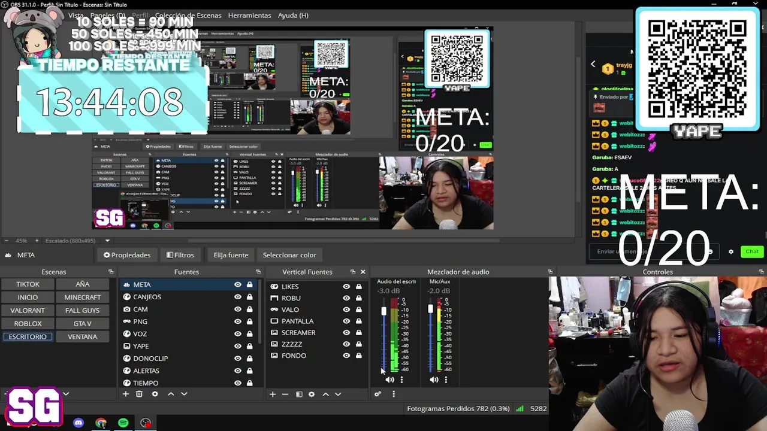Switch to TIKTOK scene
This screenshot has width=767, height=431.
click(28, 284)
